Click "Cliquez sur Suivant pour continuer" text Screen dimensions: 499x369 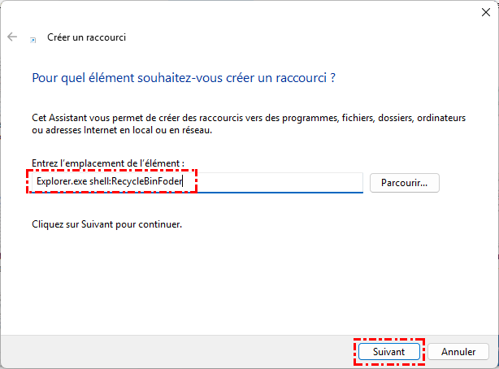click(106, 224)
